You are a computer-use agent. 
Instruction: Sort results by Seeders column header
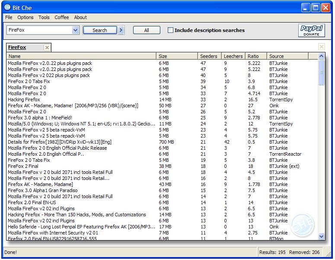[210, 56]
